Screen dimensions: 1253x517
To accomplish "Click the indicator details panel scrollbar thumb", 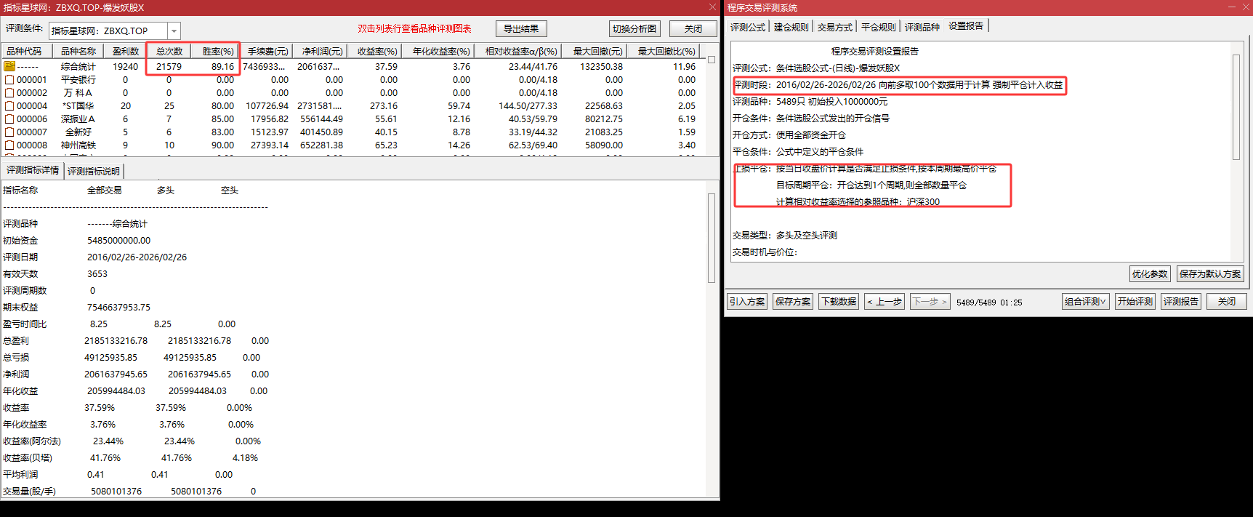I will [x=712, y=238].
